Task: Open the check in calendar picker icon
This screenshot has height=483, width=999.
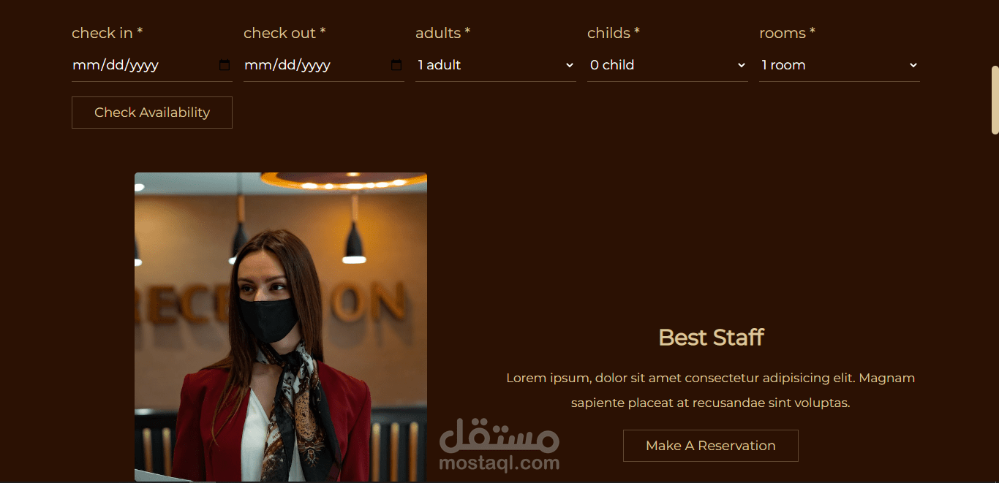Action: click(x=225, y=65)
